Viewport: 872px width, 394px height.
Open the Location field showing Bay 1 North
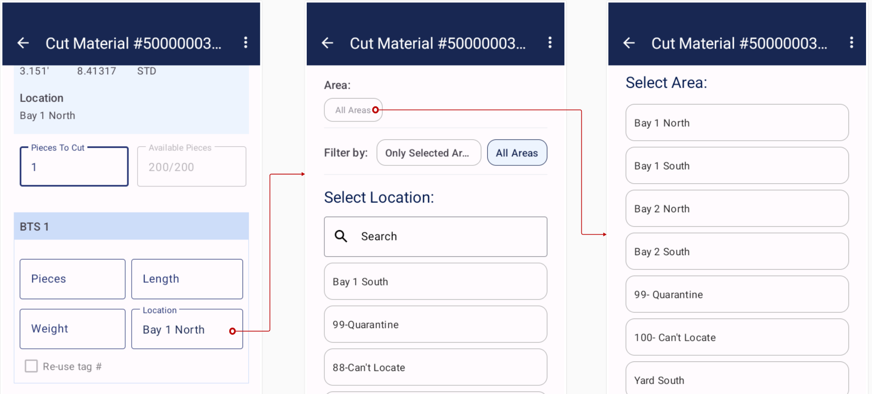click(x=187, y=329)
